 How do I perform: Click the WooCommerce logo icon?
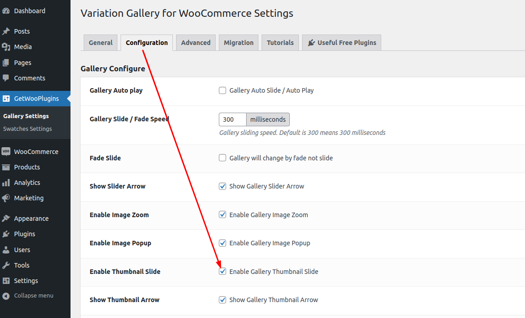click(x=6, y=151)
